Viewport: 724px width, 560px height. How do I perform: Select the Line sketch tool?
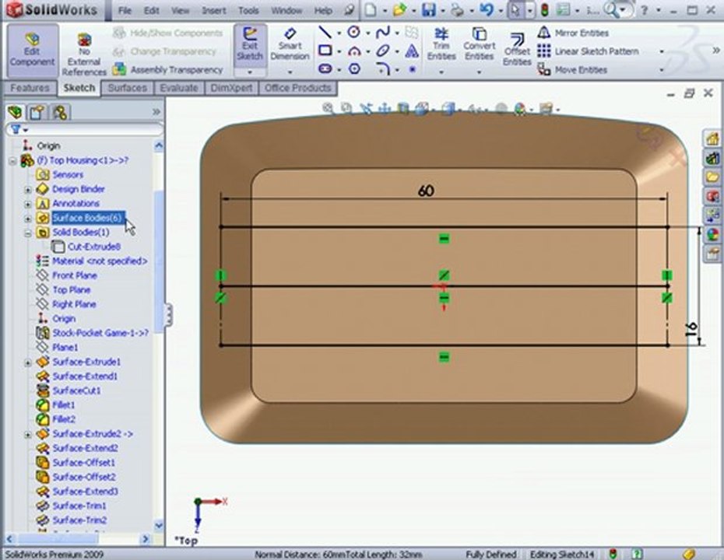tap(325, 33)
